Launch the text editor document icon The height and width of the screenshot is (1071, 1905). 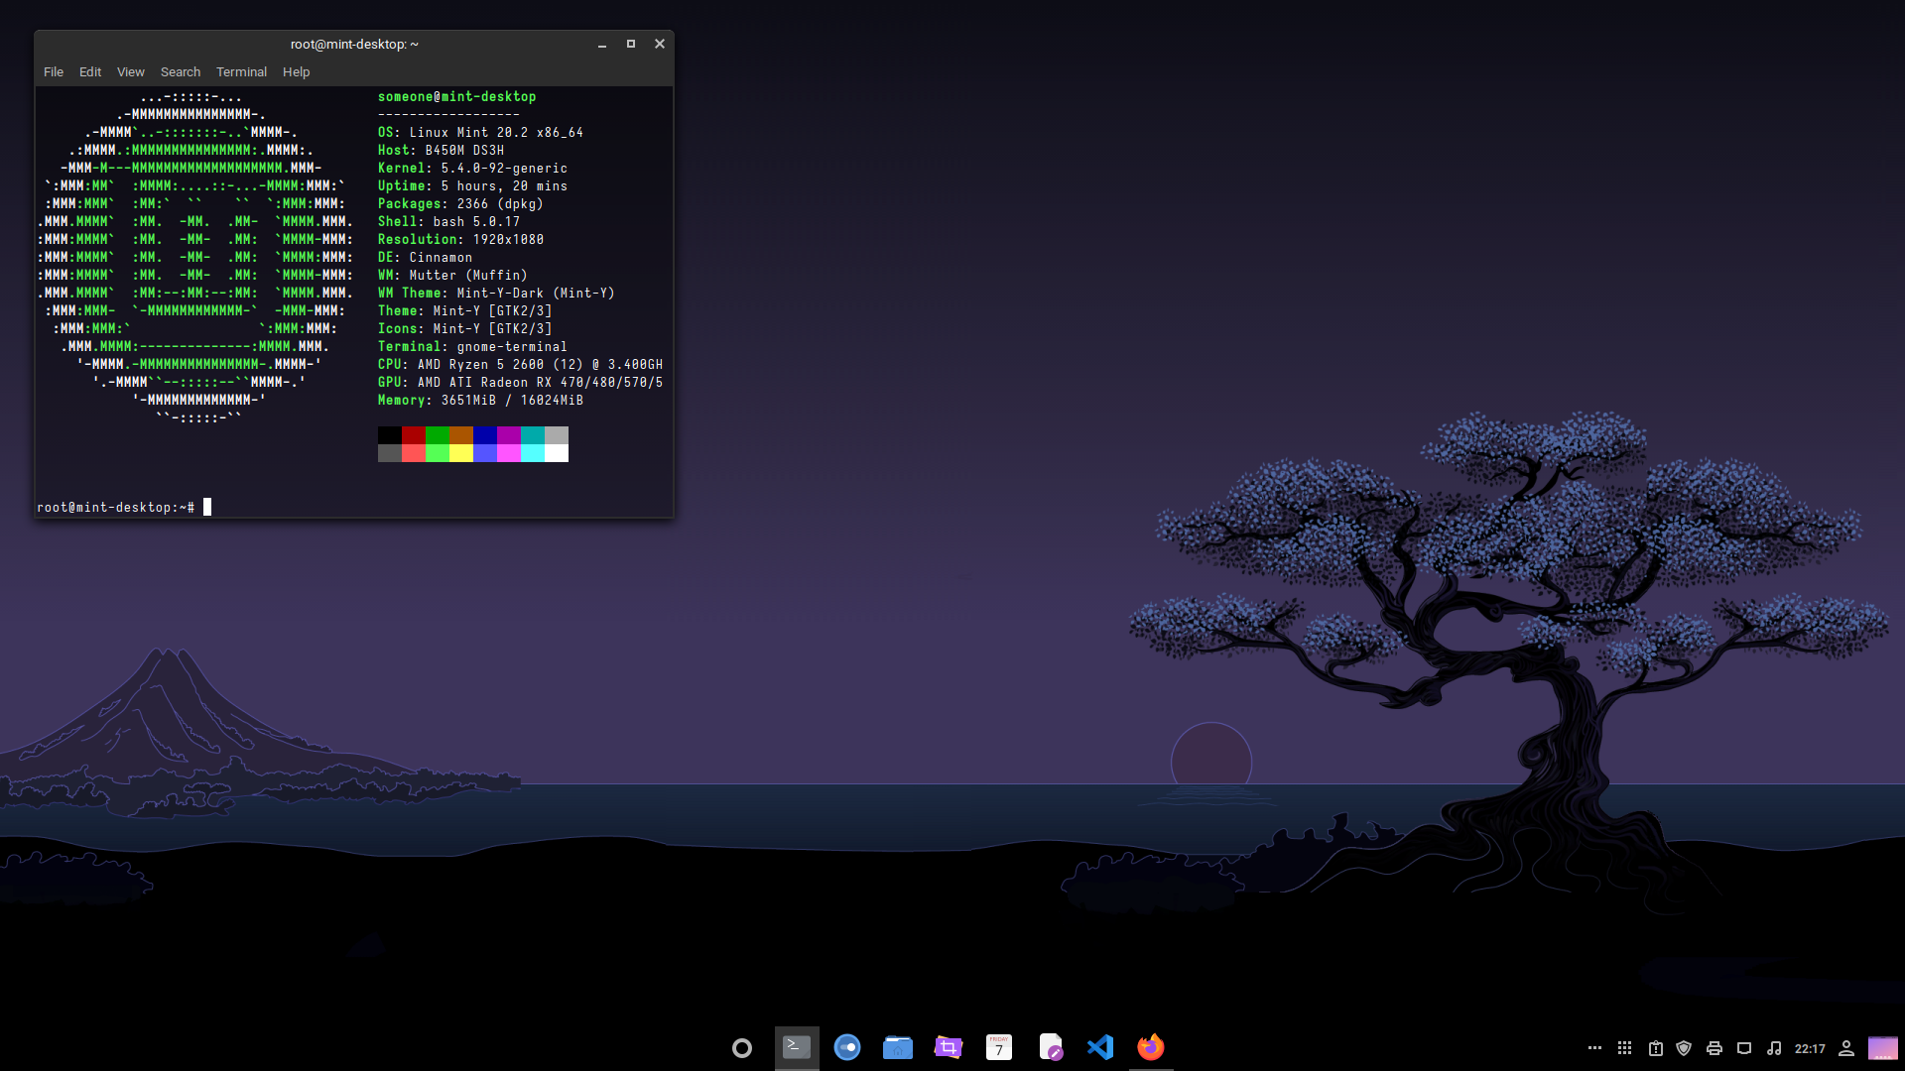pyautogui.click(x=1050, y=1047)
